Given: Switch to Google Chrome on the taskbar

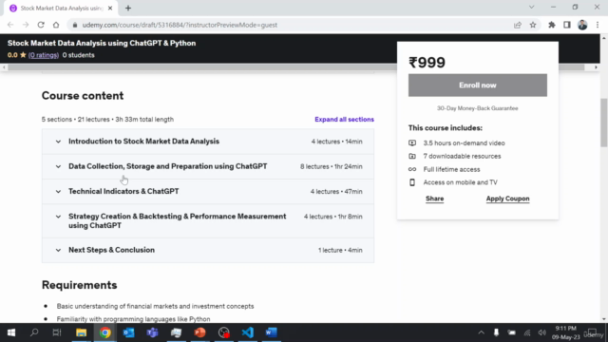Looking at the screenshot, I should (x=105, y=332).
